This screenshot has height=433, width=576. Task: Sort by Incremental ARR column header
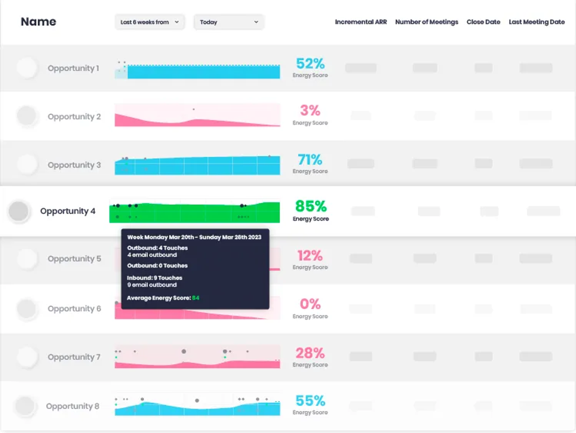click(361, 22)
